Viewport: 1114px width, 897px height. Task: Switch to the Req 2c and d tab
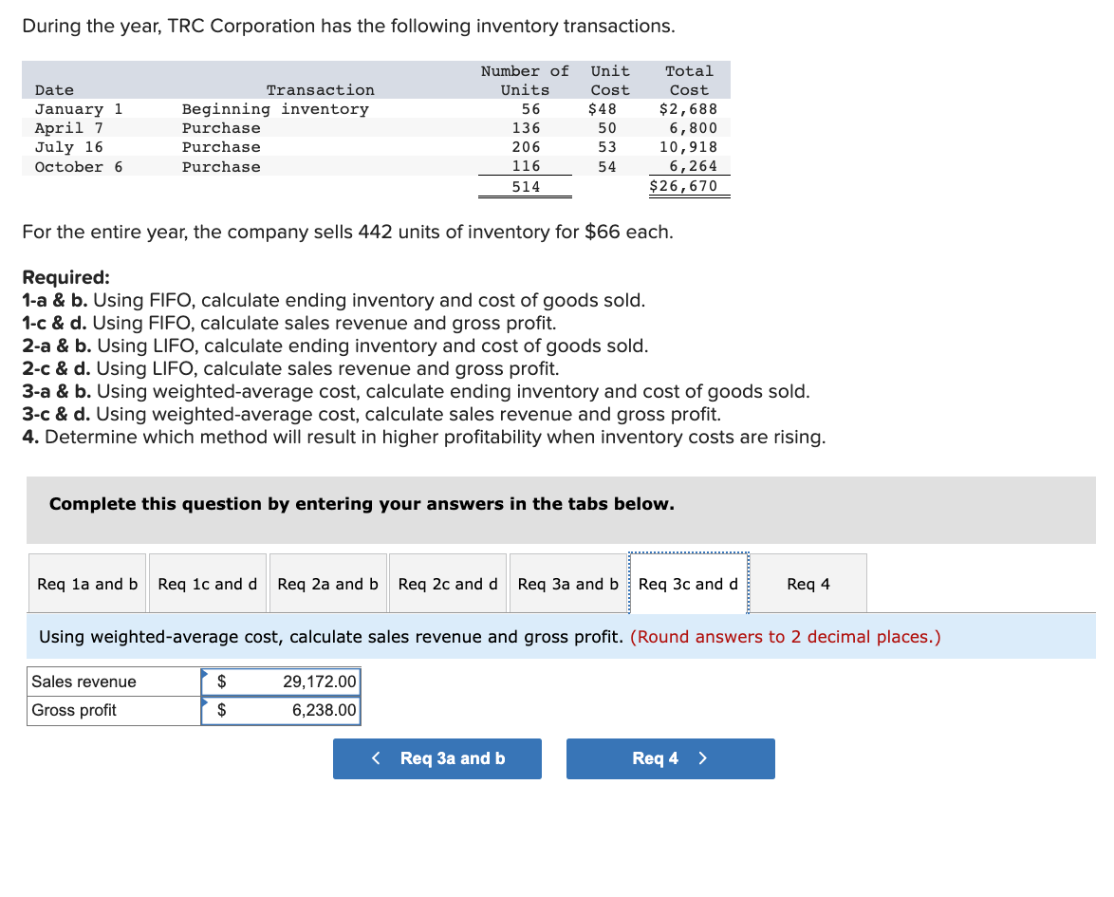447,583
